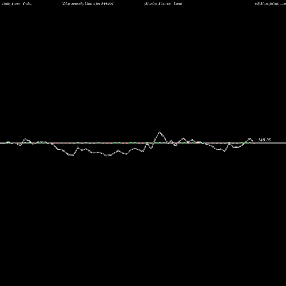
Task: Click the 140.00 value label
Action: point(264,140)
